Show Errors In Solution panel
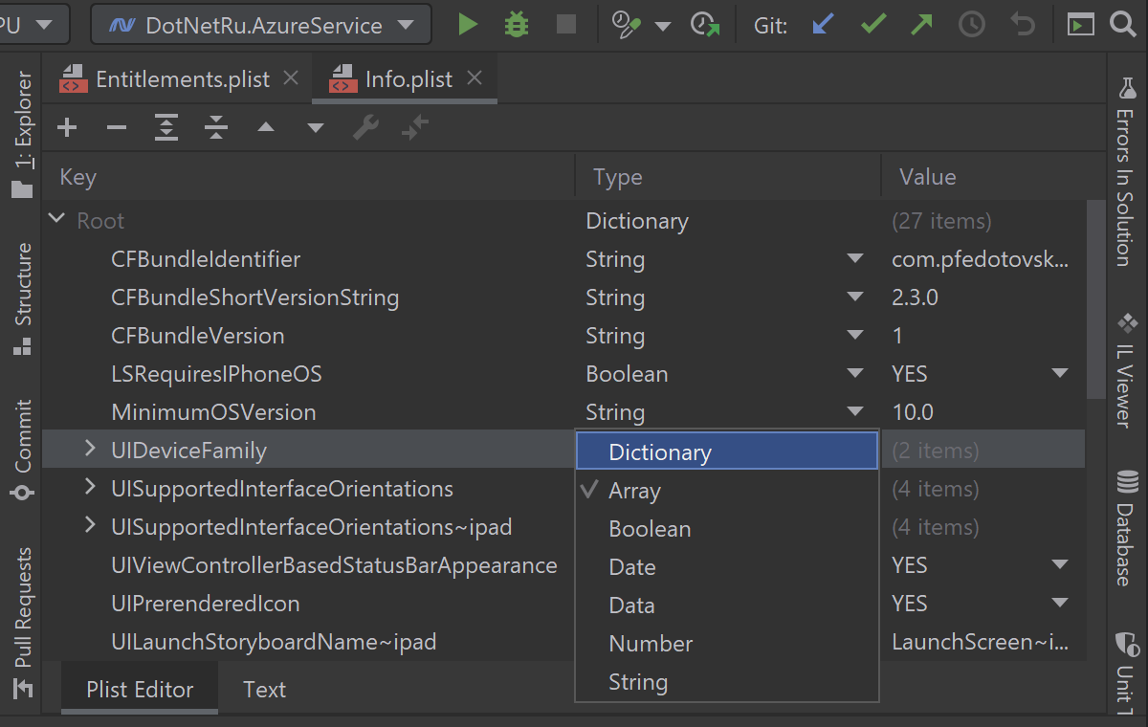1148x727 pixels. [1125, 172]
